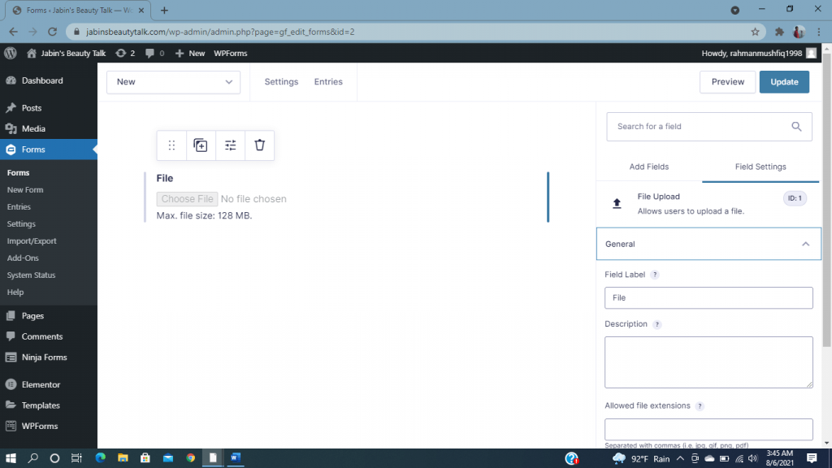Click the File Upload arrow icon

[617, 203]
